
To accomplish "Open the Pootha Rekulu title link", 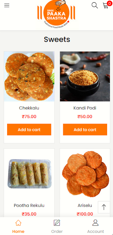I will click(x=29, y=205).
